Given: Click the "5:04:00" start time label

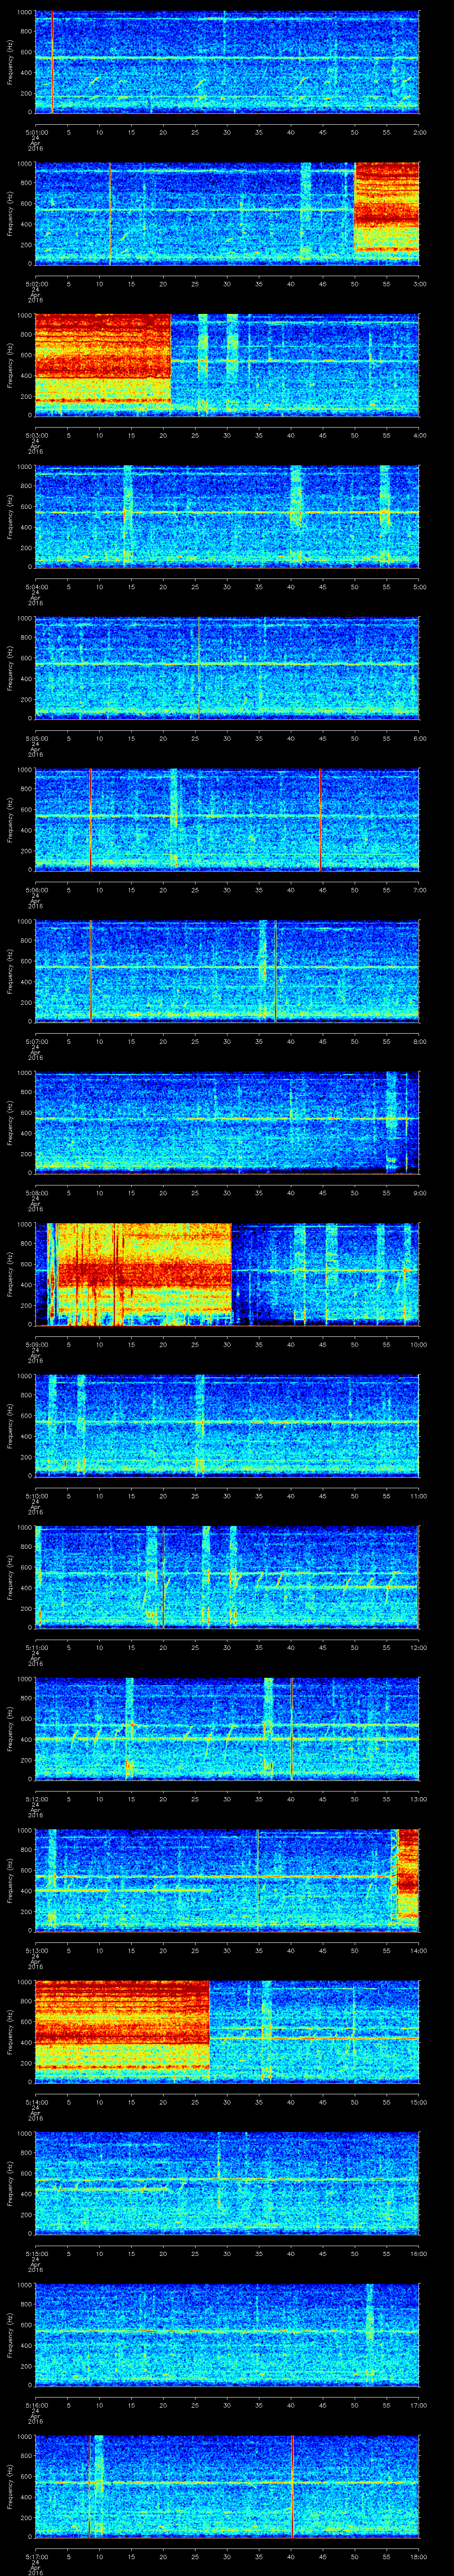Looking at the screenshot, I should click(36, 587).
